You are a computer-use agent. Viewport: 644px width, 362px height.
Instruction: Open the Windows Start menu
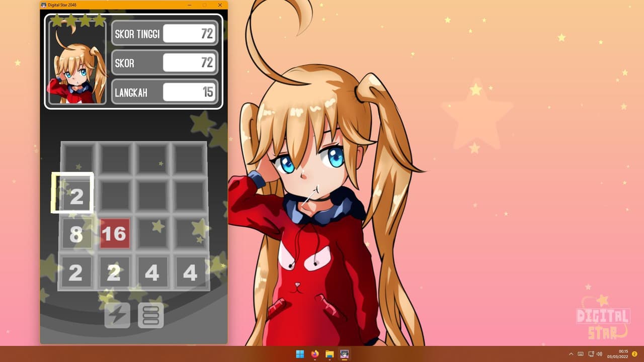pyautogui.click(x=300, y=354)
